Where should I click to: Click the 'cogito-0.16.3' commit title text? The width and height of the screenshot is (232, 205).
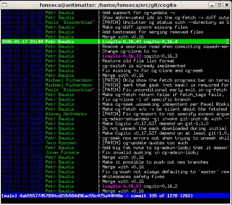point(160,56)
